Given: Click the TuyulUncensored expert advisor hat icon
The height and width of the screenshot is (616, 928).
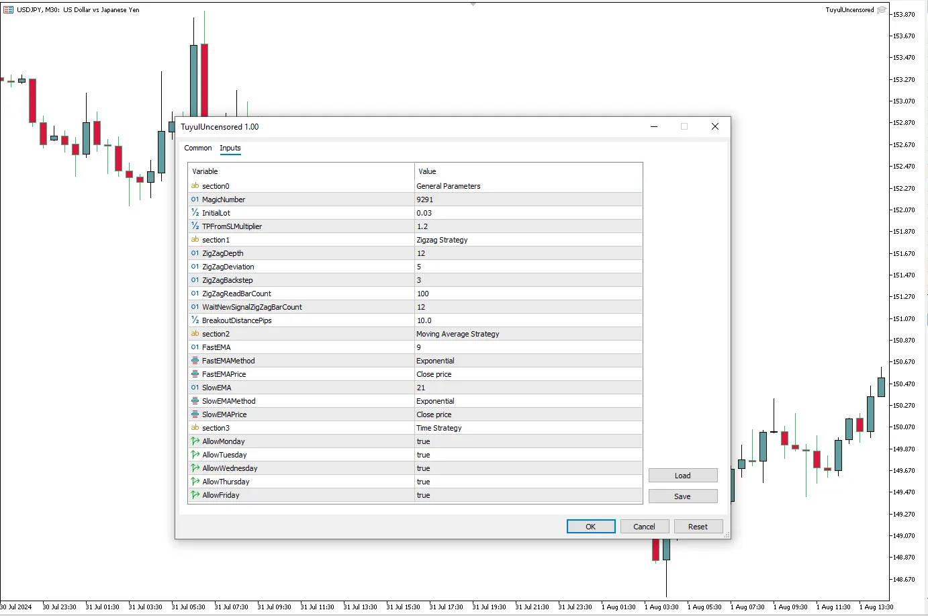Looking at the screenshot, I should point(882,10).
